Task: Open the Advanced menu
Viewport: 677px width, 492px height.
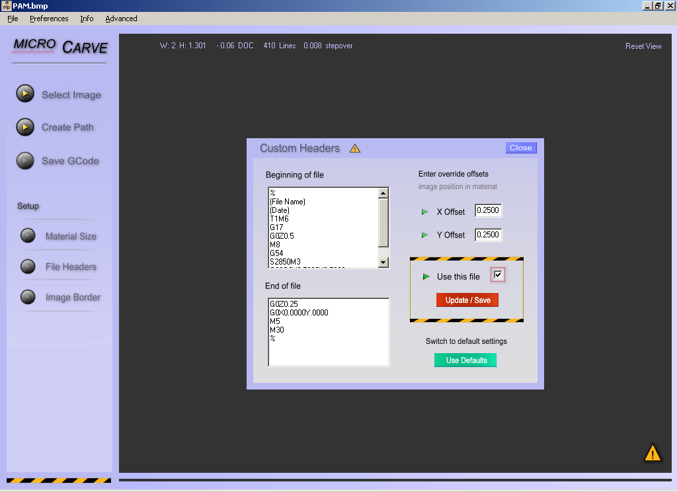Action: click(x=122, y=19)
